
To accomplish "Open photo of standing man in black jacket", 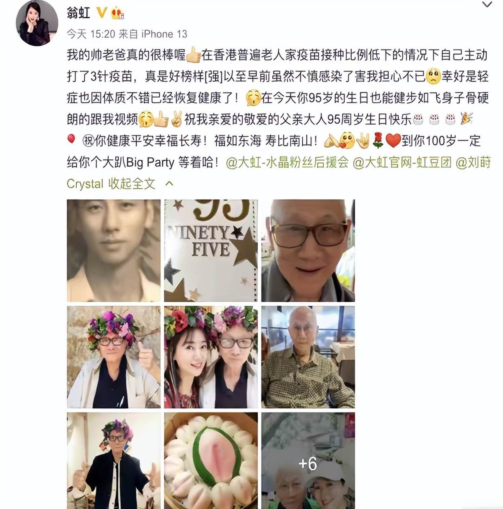I will pyautogui.click(x=114, y=461).
